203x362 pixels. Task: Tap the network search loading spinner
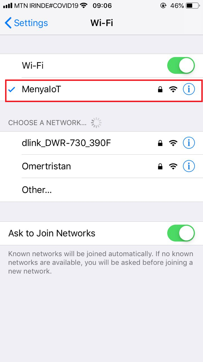(96, 123)
